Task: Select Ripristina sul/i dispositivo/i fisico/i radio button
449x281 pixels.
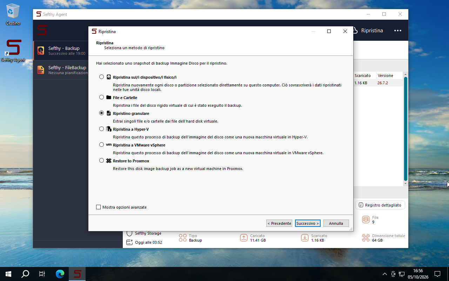Action: (102, 77)
